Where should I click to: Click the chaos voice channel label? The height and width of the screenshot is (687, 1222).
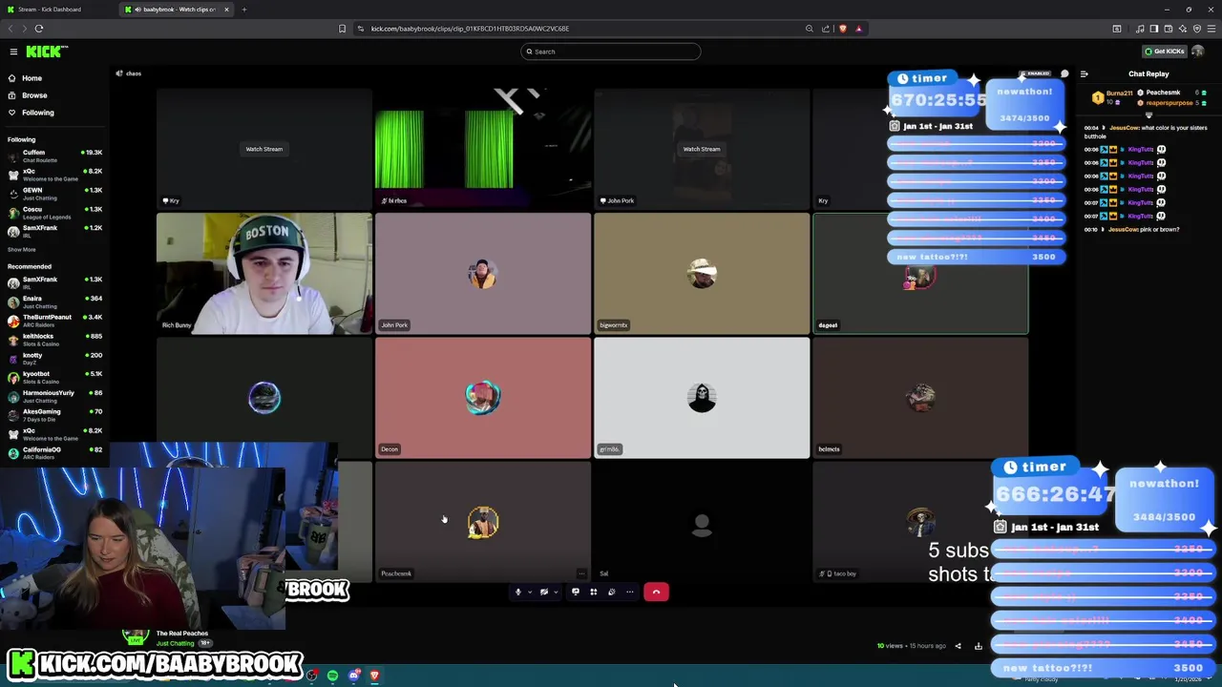click(x=129, y=73)
